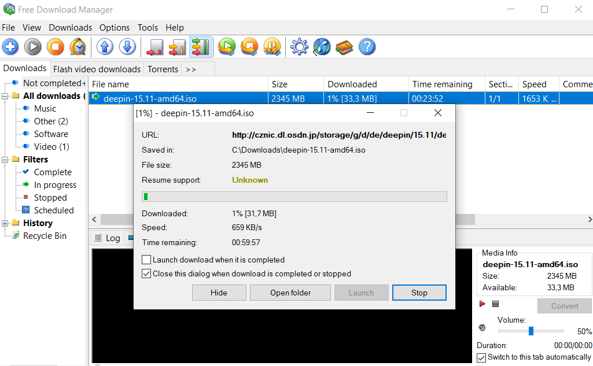
Task: Select the In progress filter
Action: (55, 185)
